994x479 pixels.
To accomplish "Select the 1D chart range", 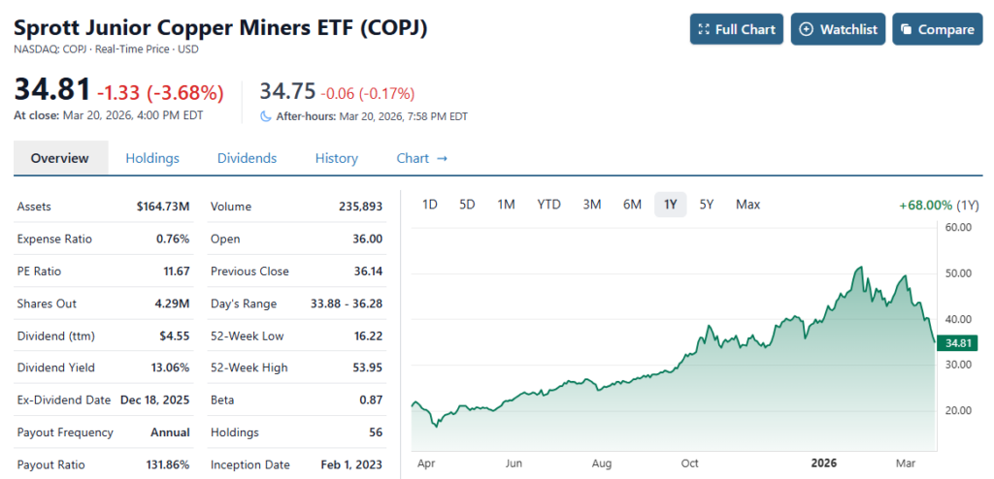I will (430, 204).
